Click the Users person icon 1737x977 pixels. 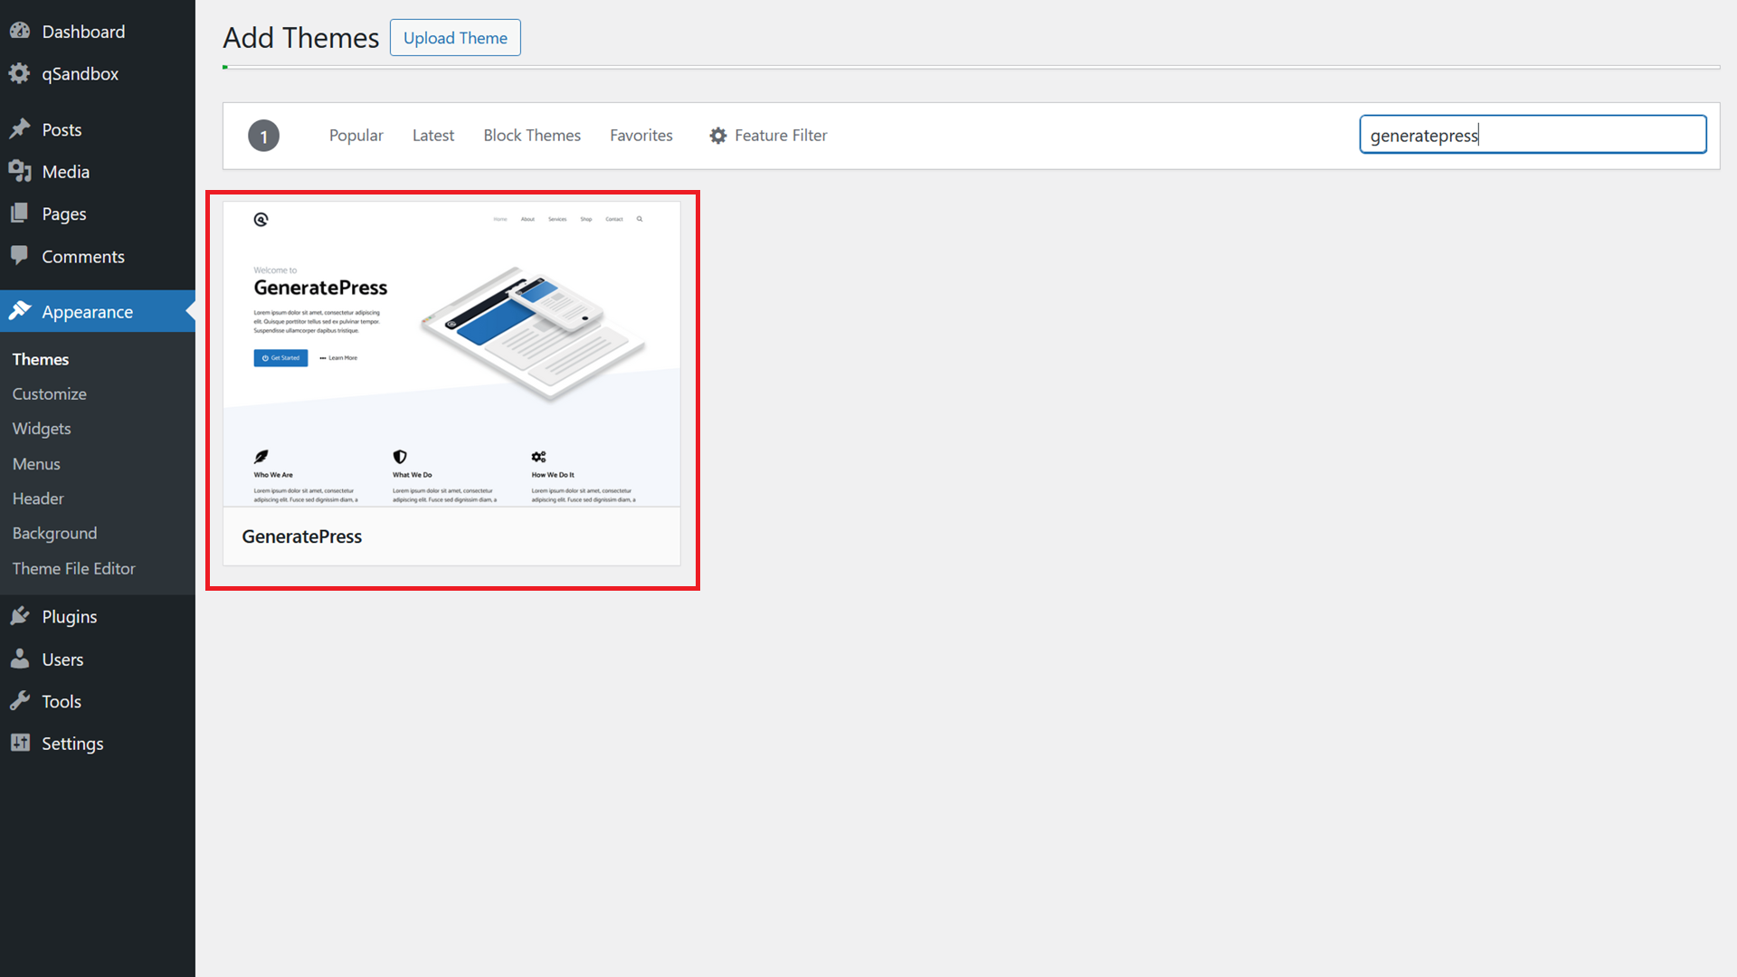pos(20,659)
